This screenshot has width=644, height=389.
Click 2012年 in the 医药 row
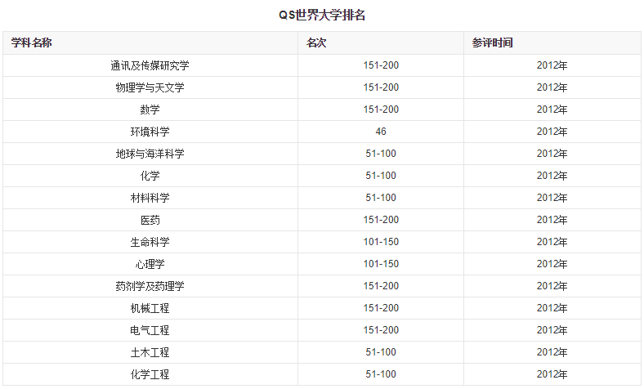[x=552, y=220]
